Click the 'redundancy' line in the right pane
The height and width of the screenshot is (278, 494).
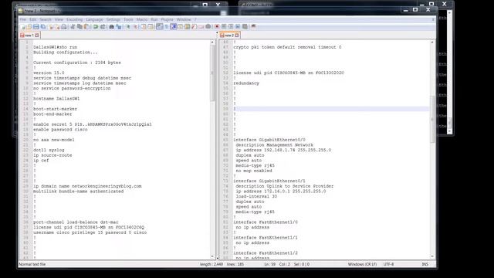[246, 83]
